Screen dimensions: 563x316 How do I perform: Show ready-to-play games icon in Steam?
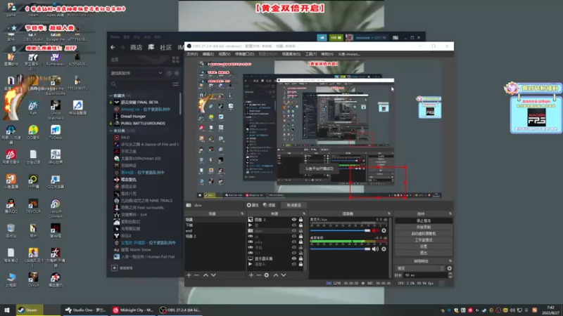pos(177,73)
